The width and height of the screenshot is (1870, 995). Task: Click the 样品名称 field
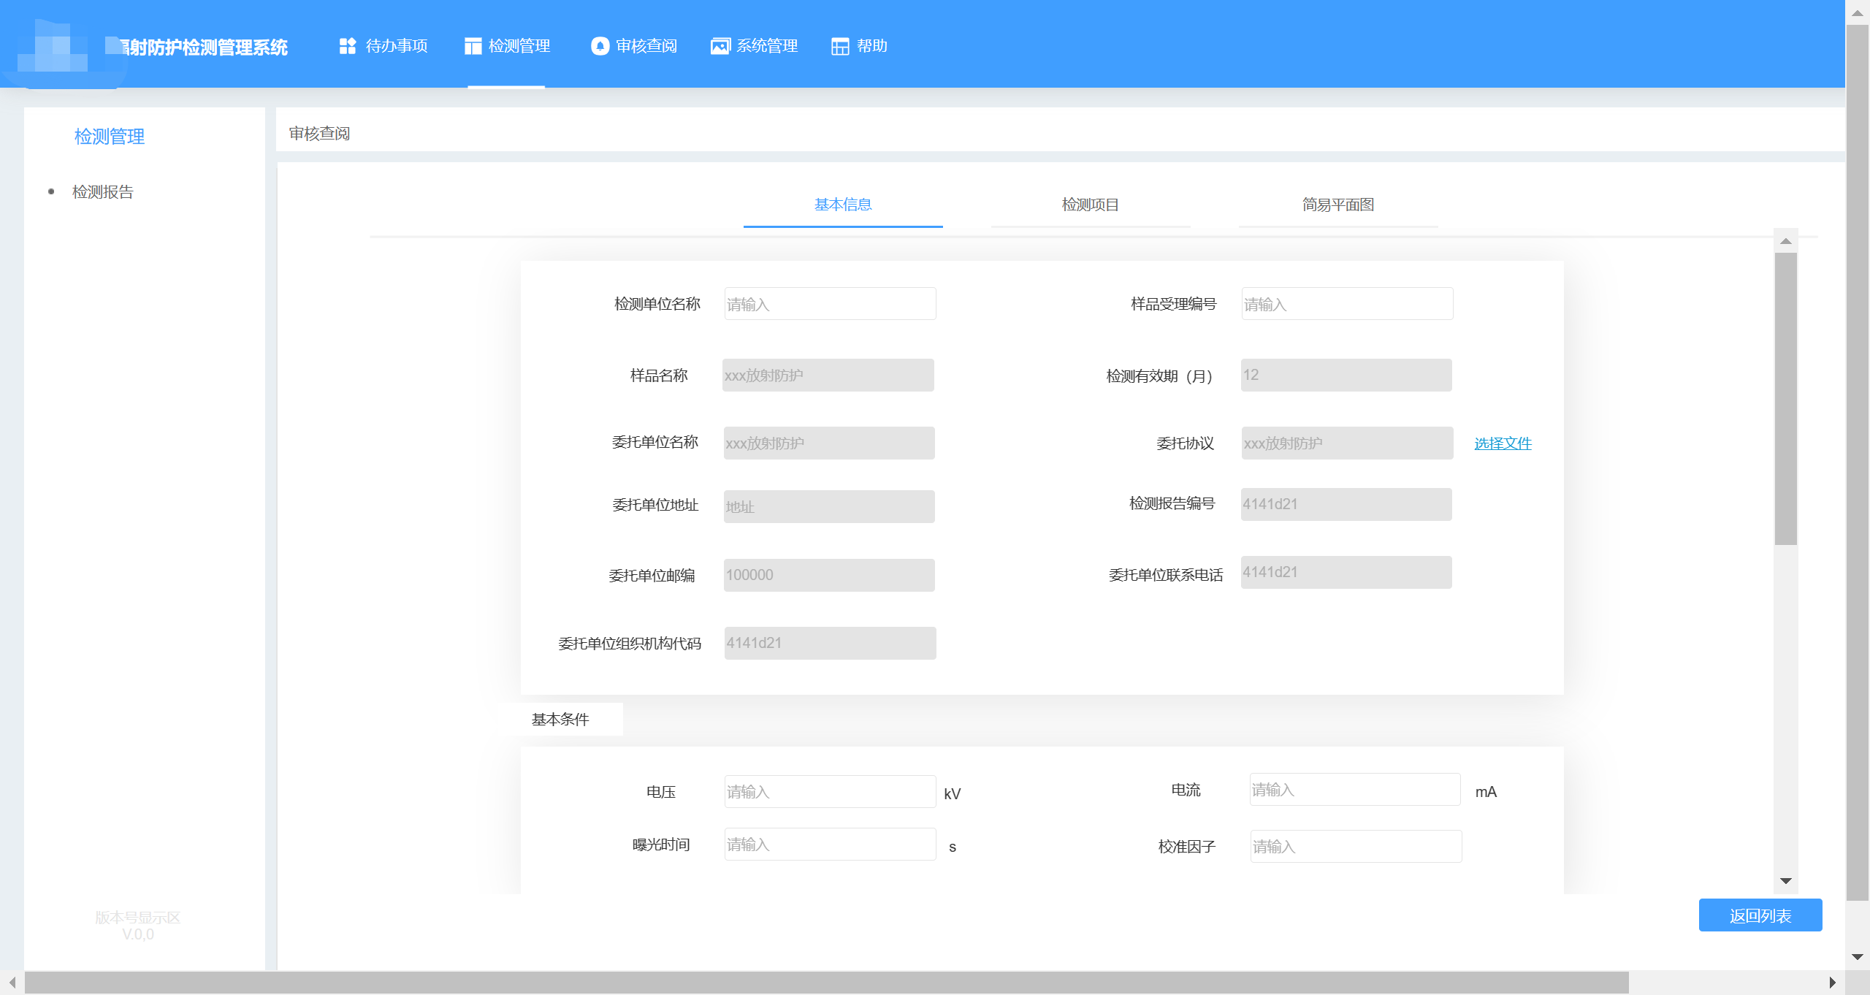pos(828,375)
